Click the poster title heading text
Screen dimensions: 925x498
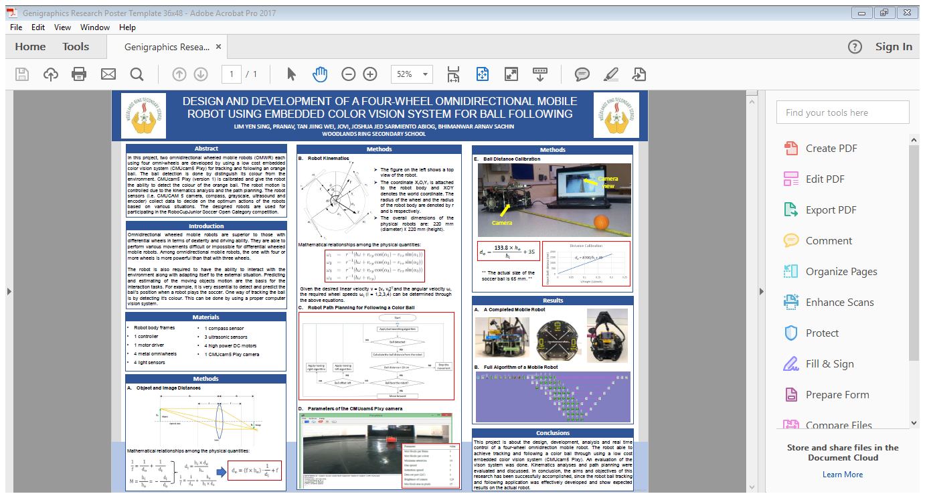pos(379,108)
